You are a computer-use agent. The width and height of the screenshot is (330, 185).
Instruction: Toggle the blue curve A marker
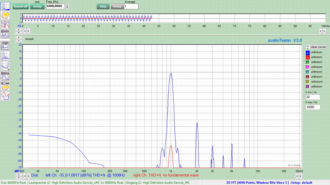click(x=308, y=52)
